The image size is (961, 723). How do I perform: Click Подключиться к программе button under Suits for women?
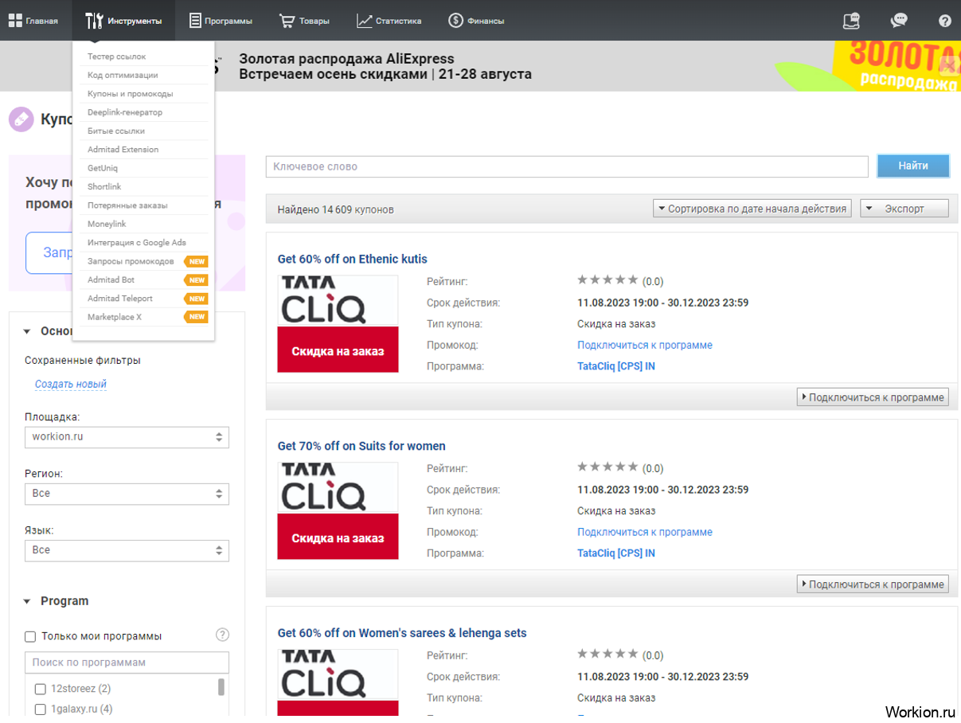pos(873,584)
